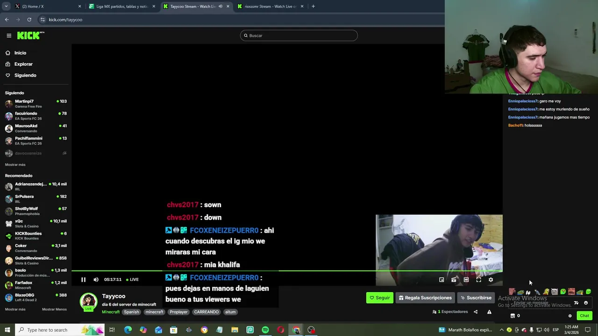Screen dimensions: 598x336
Task: Open Microsoft Edge from the taskbar
Action: click(x=128, y=330)
